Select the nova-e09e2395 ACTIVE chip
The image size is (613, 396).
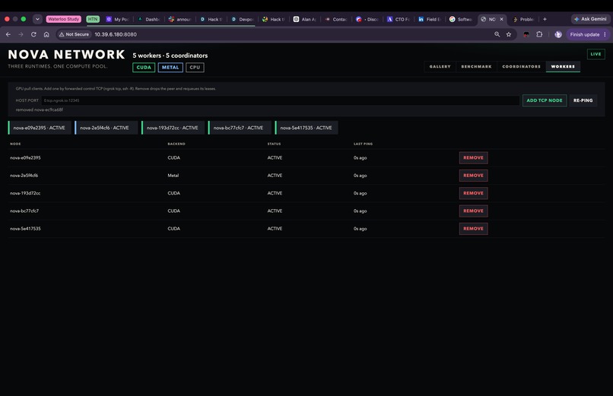click(x=40, y=128)
